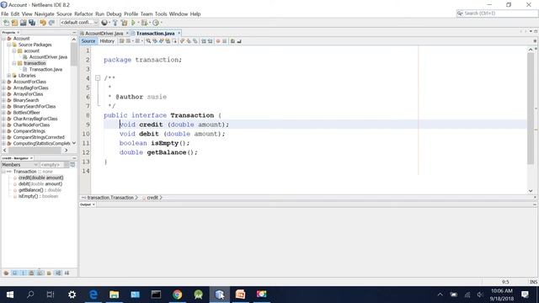The height and width of the screenshot is (303, 539).
Task: Select Transaction.java in Projects tree
Action: point(45,69)
